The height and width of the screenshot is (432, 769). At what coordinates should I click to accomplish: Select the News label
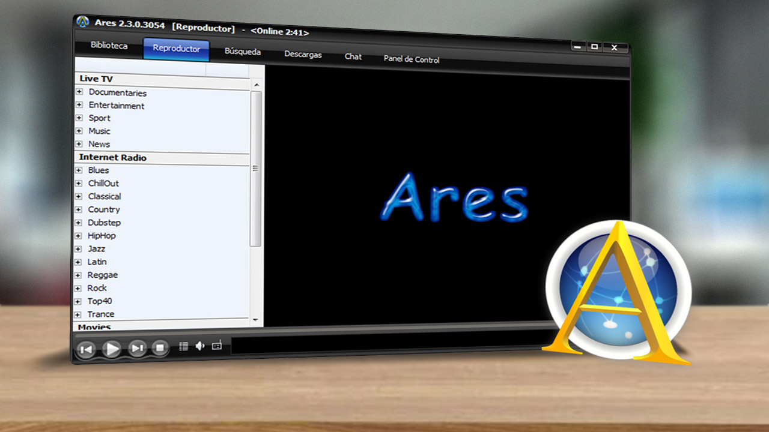(x=99, y=144)
